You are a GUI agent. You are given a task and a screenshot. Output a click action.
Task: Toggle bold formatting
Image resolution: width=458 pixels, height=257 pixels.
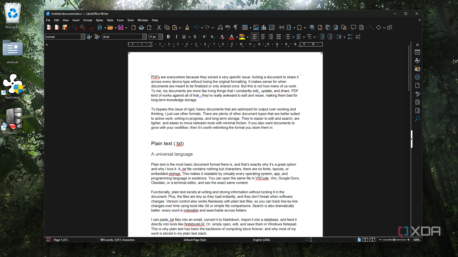(x=168, y=37)
